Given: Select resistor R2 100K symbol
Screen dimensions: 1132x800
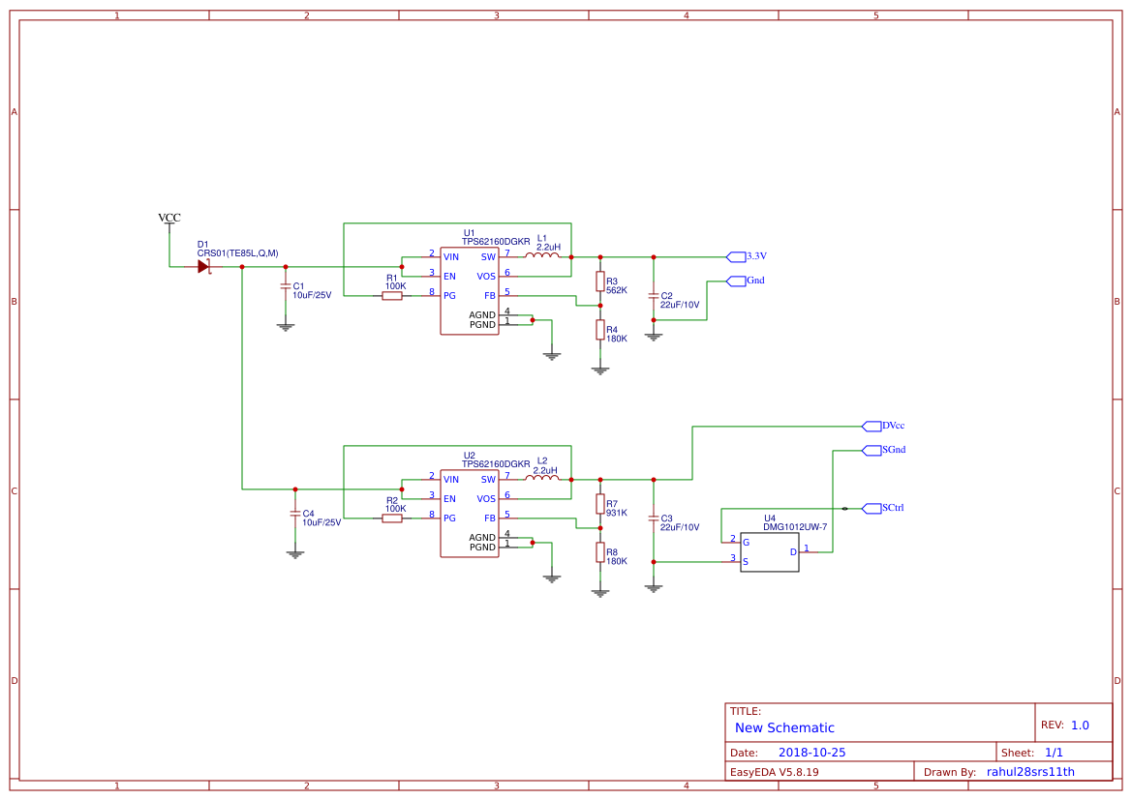Looking at the screenshot, I should 392,518.
